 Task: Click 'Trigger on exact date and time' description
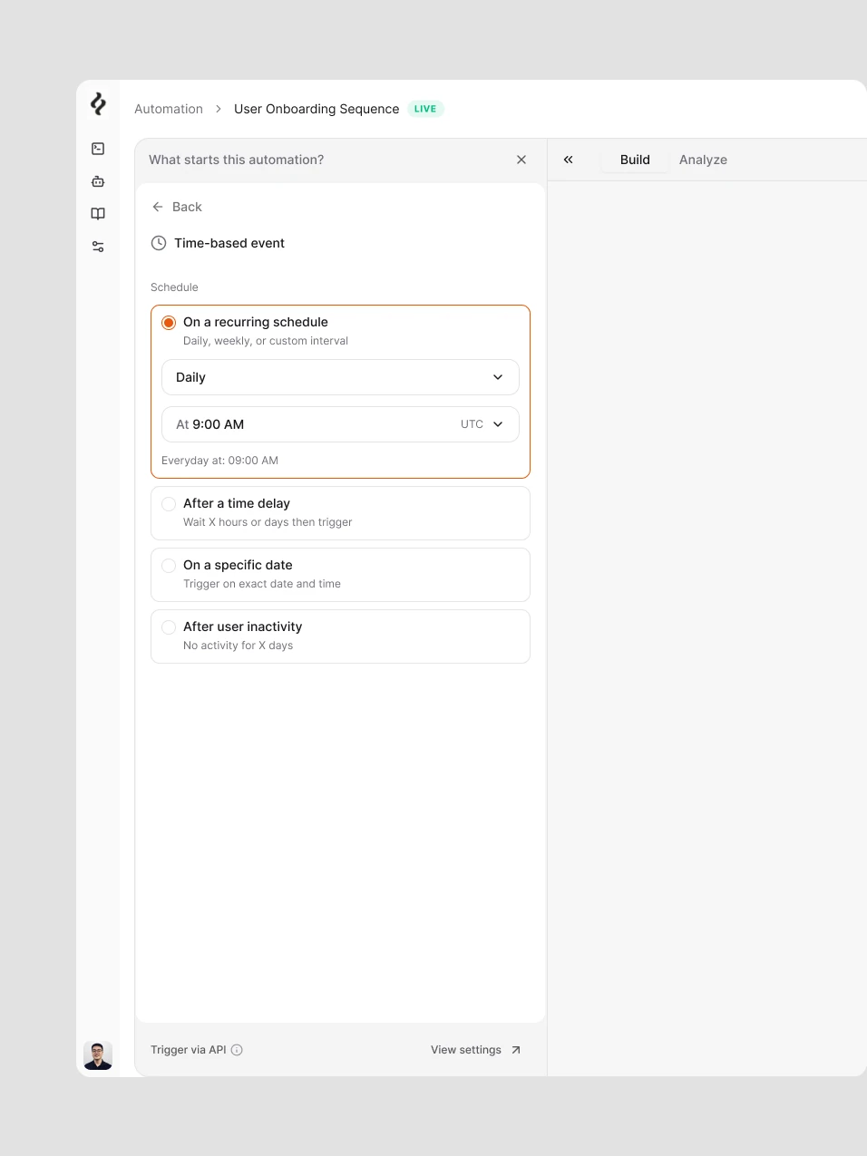262,584
